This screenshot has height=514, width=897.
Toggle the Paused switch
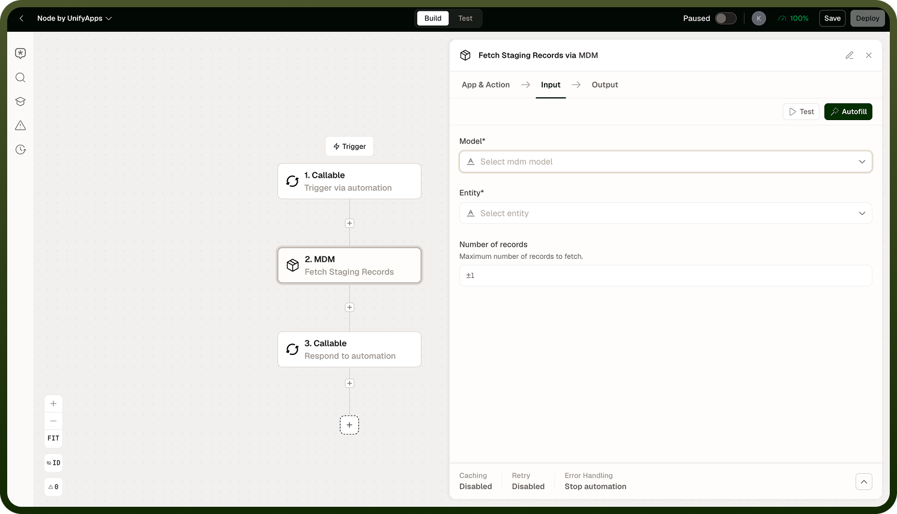pyautogui.click(x=725, y=19)
